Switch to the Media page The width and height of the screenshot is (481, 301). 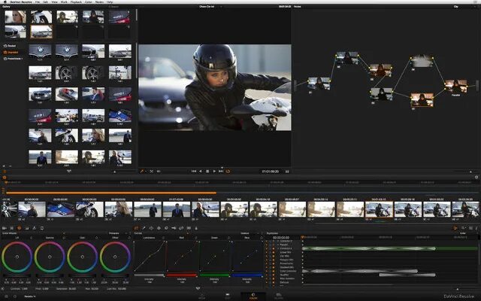click(202, 296)
